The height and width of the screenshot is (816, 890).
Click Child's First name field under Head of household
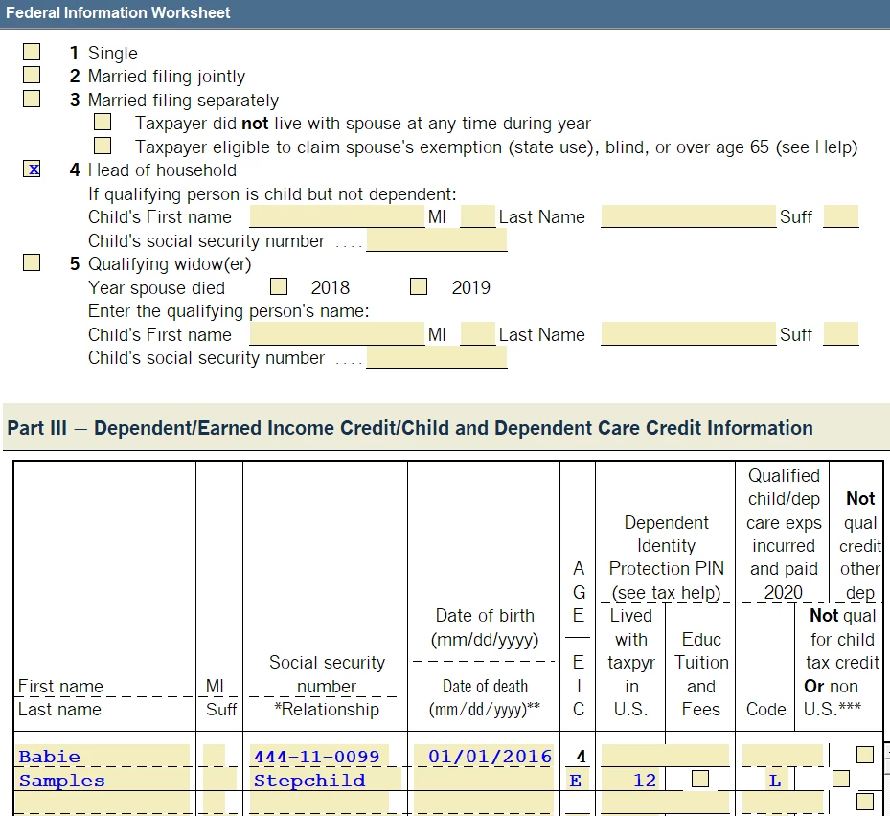pyautogui.click(x=337, y=216)
